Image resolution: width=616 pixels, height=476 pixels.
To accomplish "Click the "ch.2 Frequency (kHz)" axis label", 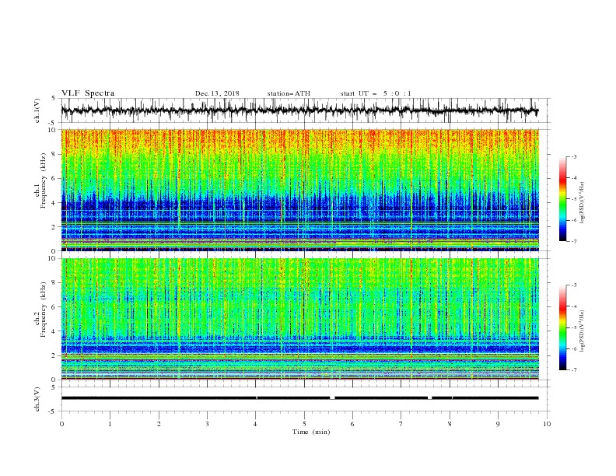I will 40,319.
